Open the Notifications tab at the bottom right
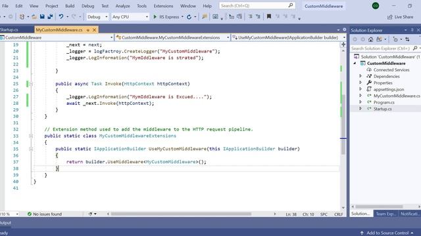Viewport: 421px width, 236px height. tap(409, 214)
